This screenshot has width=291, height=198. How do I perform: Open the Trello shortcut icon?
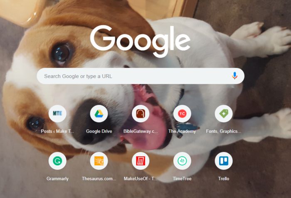pyautogui.click(x=224, y=161)
